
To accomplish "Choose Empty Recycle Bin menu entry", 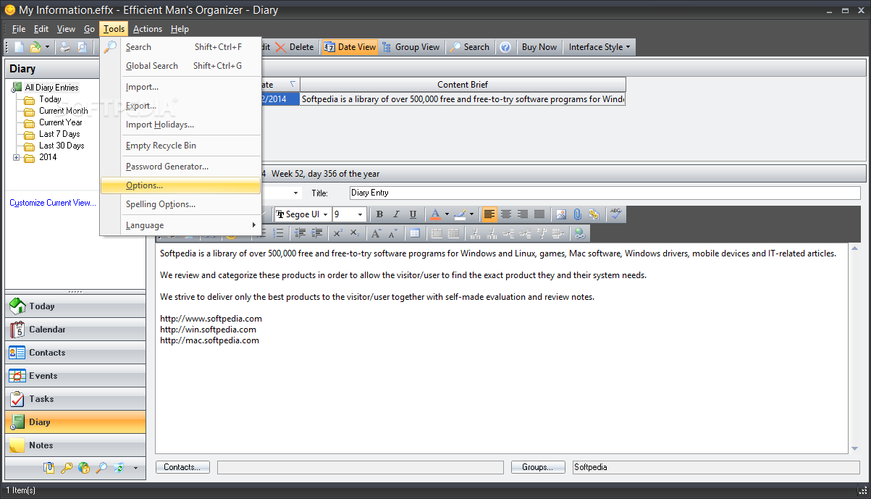I will (180, 146).
